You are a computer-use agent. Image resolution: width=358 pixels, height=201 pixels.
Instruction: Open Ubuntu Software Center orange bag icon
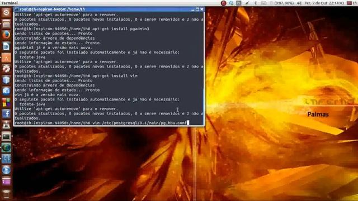[x=6, y=58]
